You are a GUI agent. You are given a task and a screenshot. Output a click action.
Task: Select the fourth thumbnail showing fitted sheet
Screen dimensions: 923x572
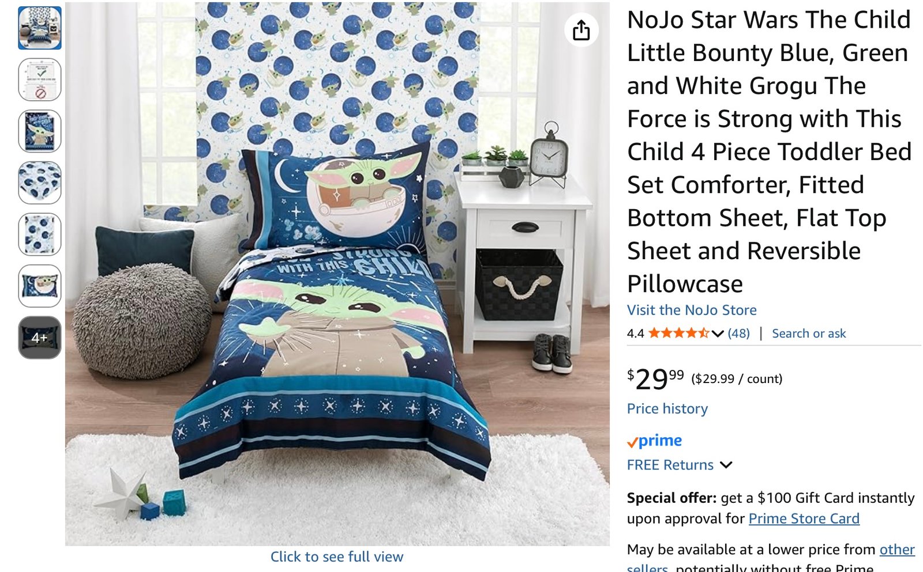coord(40,183)
